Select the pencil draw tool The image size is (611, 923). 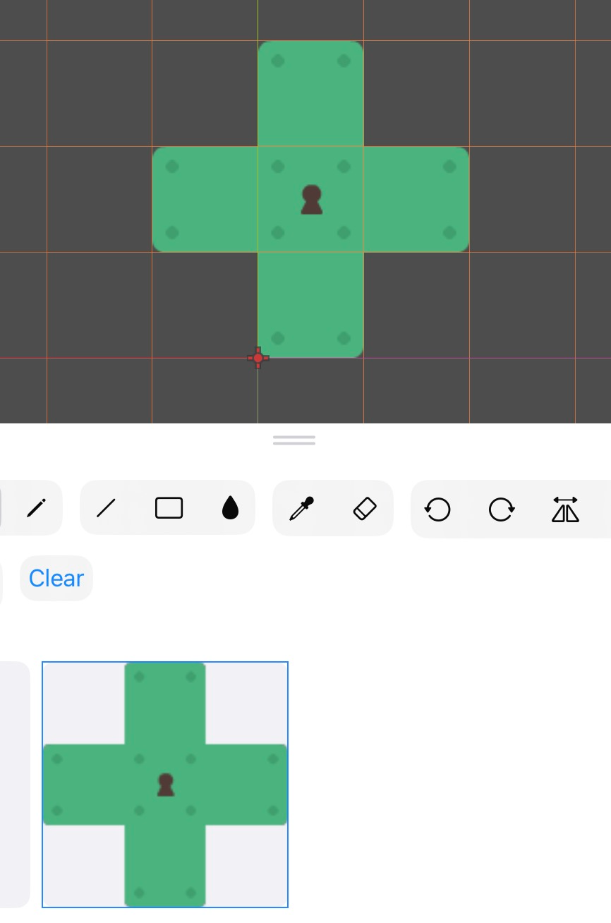pyautogui.click(x=37, y=508)
